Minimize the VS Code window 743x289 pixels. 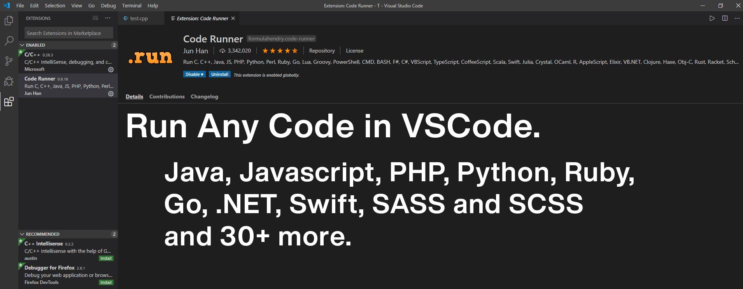click(x=703, y=5)
